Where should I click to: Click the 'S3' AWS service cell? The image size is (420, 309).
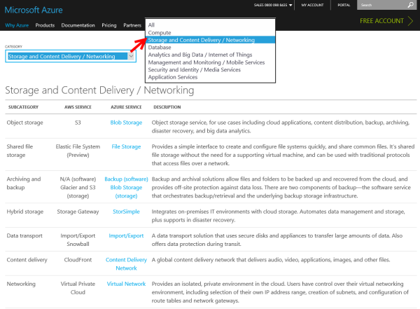78,123
